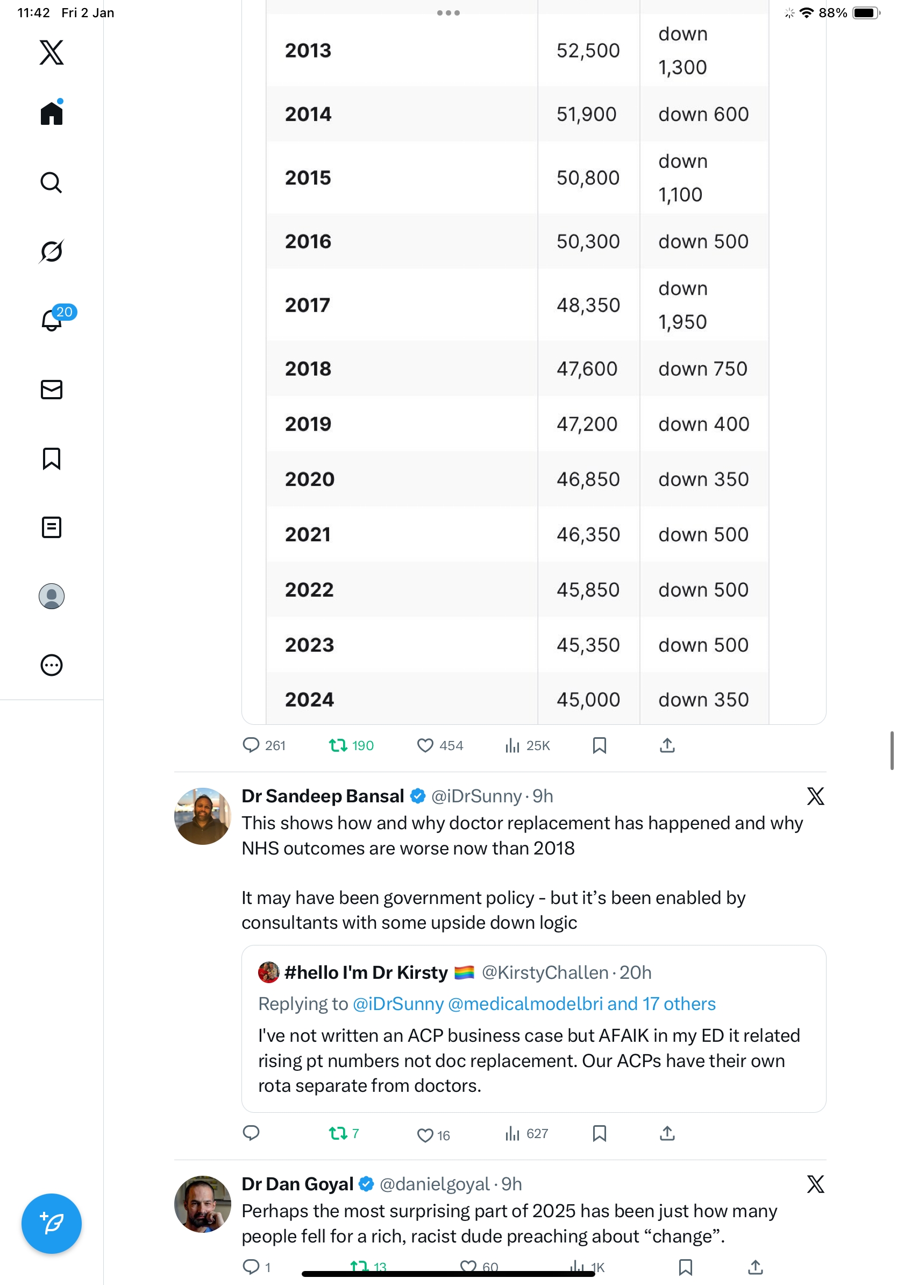This screenshot has width=897, height=1285.
Task: Open Grok from the sidebar
Action: point(51,251)
